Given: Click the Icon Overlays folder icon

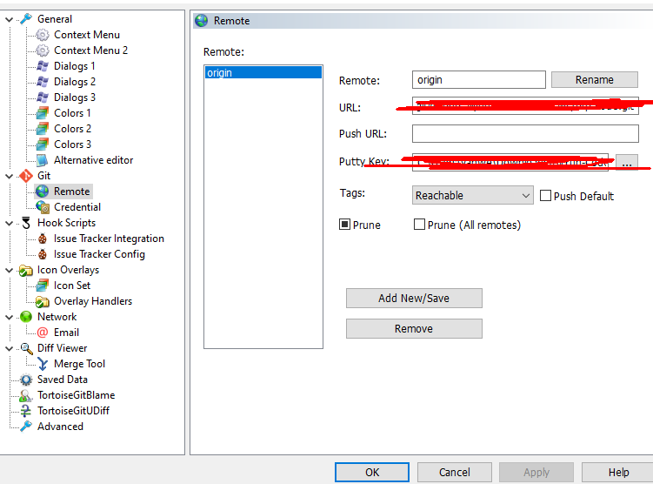Looking at the screenshot, I should tap(26, 270).
